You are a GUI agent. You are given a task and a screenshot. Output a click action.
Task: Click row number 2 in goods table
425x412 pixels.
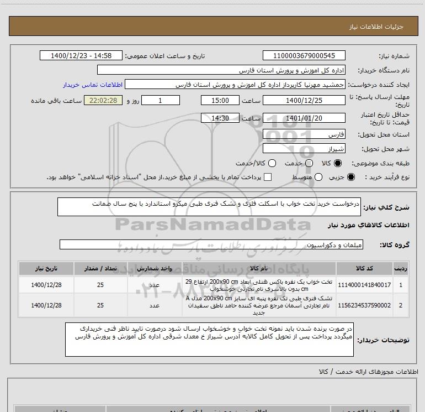coord(401,305)
